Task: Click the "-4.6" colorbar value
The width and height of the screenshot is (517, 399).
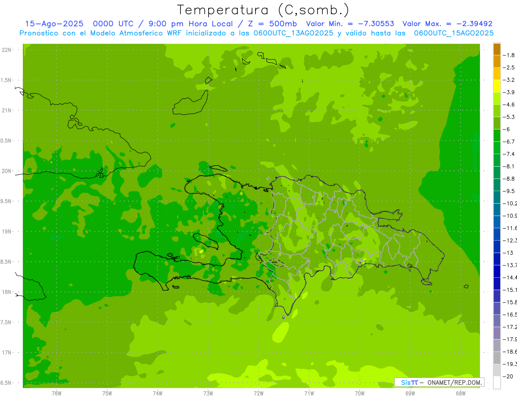Action: coord(509,105)
